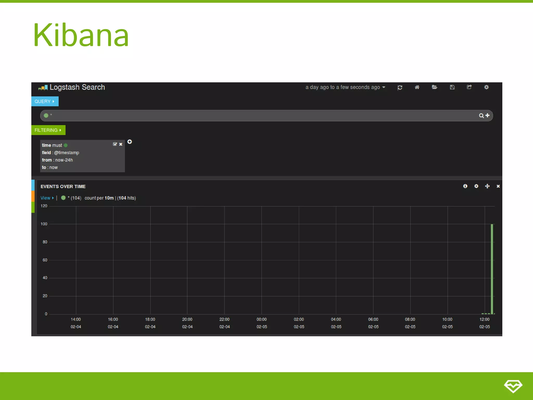Click the 'count per 10m' text
This screenshot has height=400, width=533.
point(99,198)
